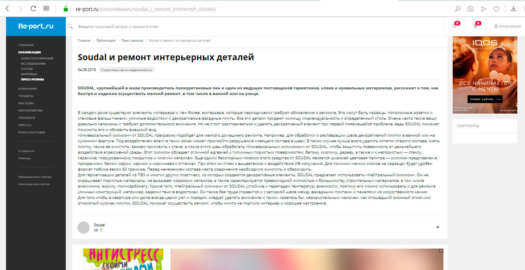The height and width of the screenshot is (270, 525).
Task: Open Публикации in sidebar menu
Action: [29, 52]
